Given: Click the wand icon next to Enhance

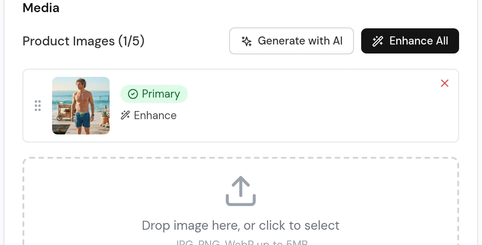Looking at the screenshot, I should pyautogui.click(x=125, y=115).
